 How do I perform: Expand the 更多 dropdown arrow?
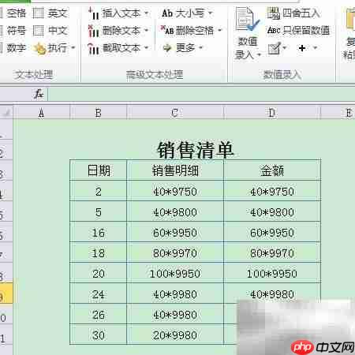[x=200, y=48]
